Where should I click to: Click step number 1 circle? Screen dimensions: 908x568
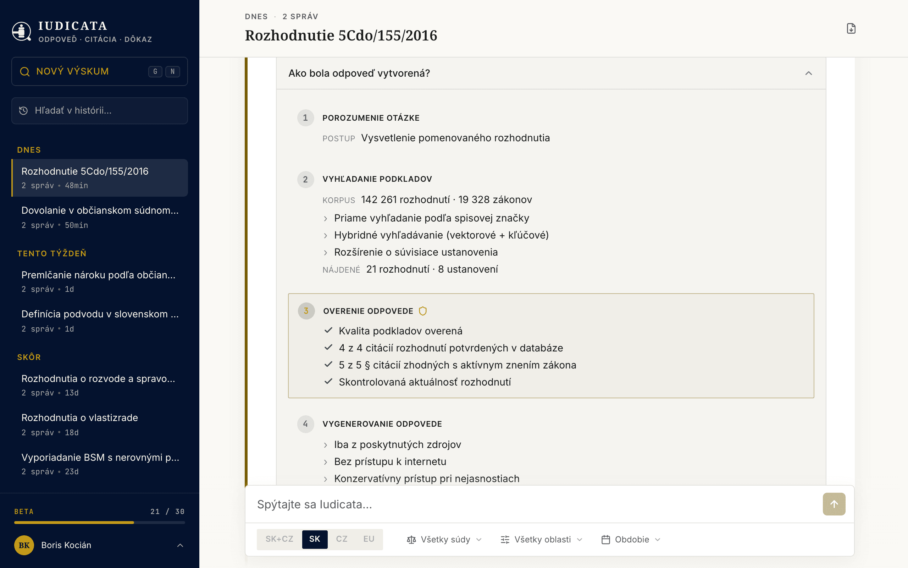tap(305, 118)
